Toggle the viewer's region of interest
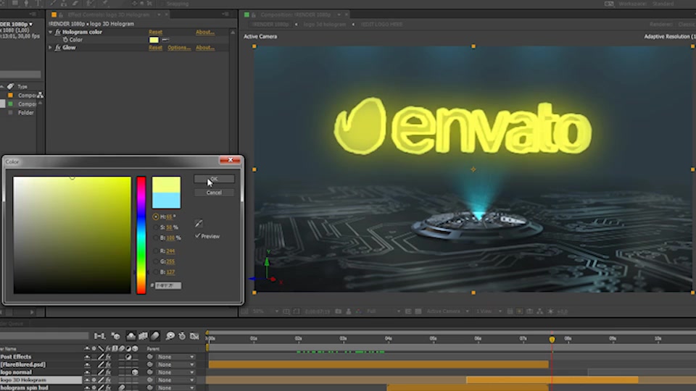This screenshot has height=391, width=696. pos(408,311)
